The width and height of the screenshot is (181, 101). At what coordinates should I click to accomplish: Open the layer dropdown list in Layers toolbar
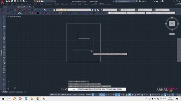tap(74, 10)
